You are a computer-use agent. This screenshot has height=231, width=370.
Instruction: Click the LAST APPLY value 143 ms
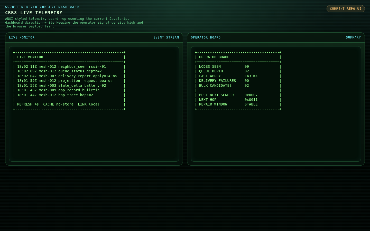coord(251,76)
